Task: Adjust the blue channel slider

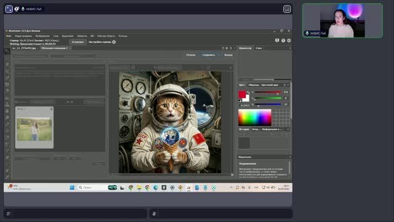Action: point(268,104)
